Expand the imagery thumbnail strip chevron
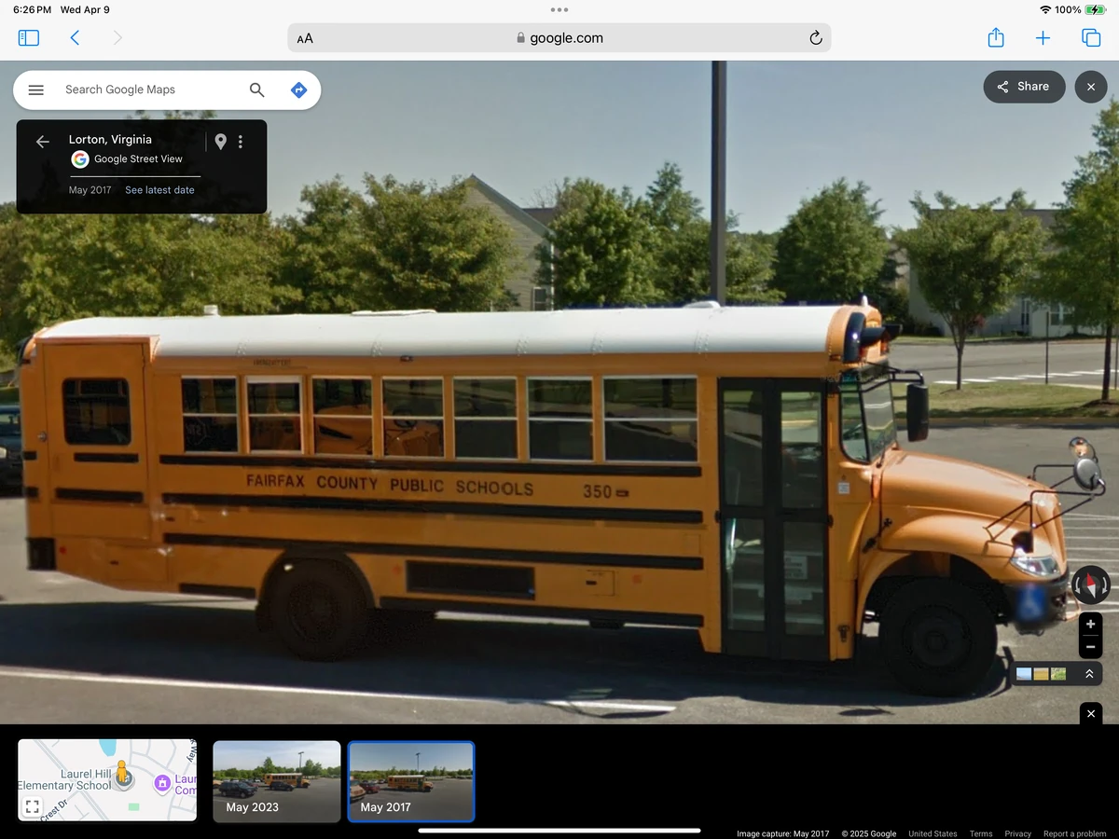This screenshot has width=1119, height=839. pyautogui.click(x=1089, y=673)
